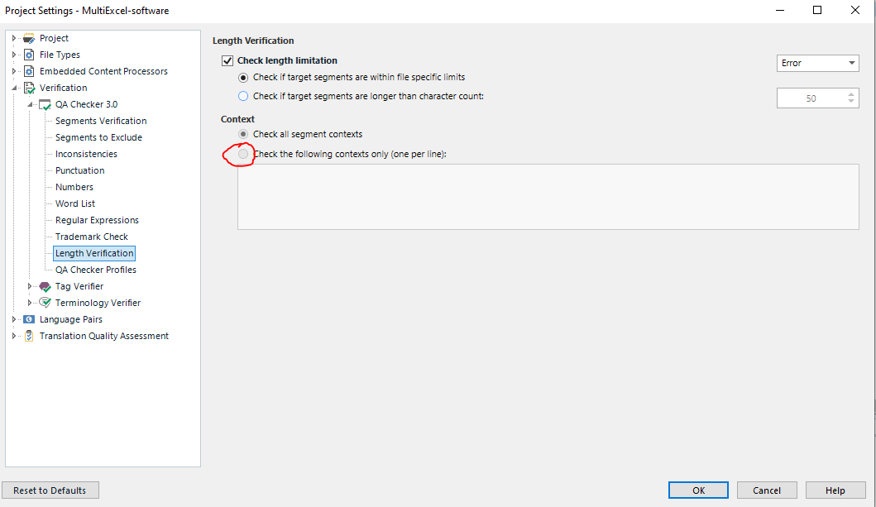
Task: Select file specific limits radio option
Action: tap(243, 78)
